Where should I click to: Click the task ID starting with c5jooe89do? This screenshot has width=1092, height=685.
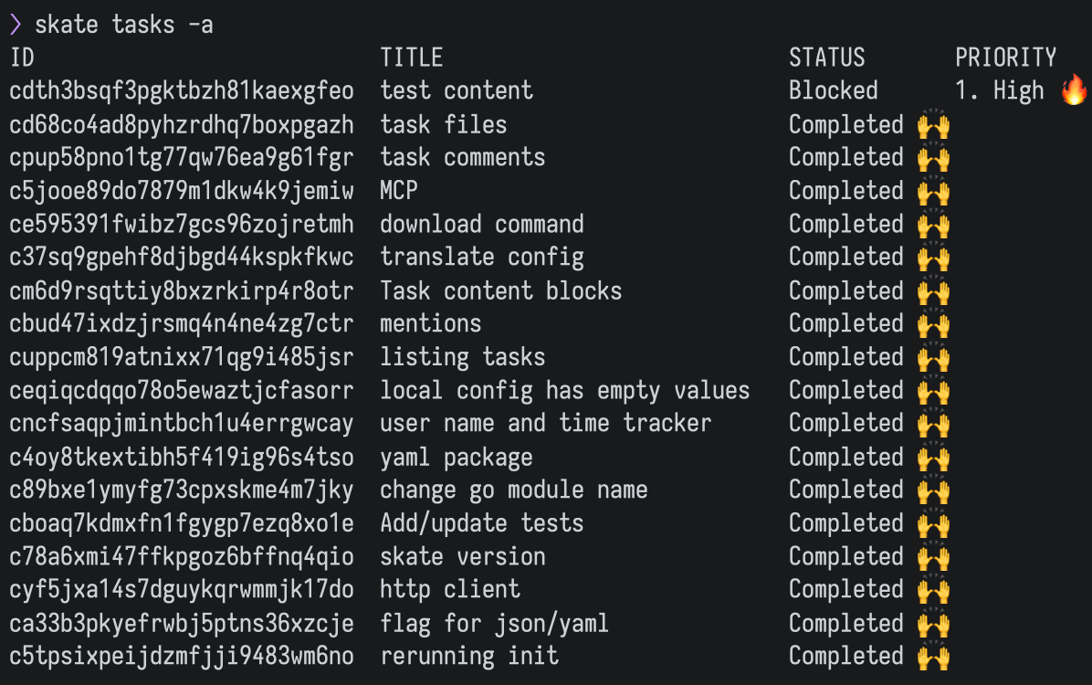pyautogui.click(x=182, y=191)
